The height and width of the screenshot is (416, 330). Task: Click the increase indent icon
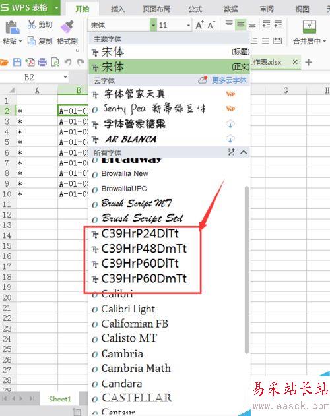(x=278, y=24)
